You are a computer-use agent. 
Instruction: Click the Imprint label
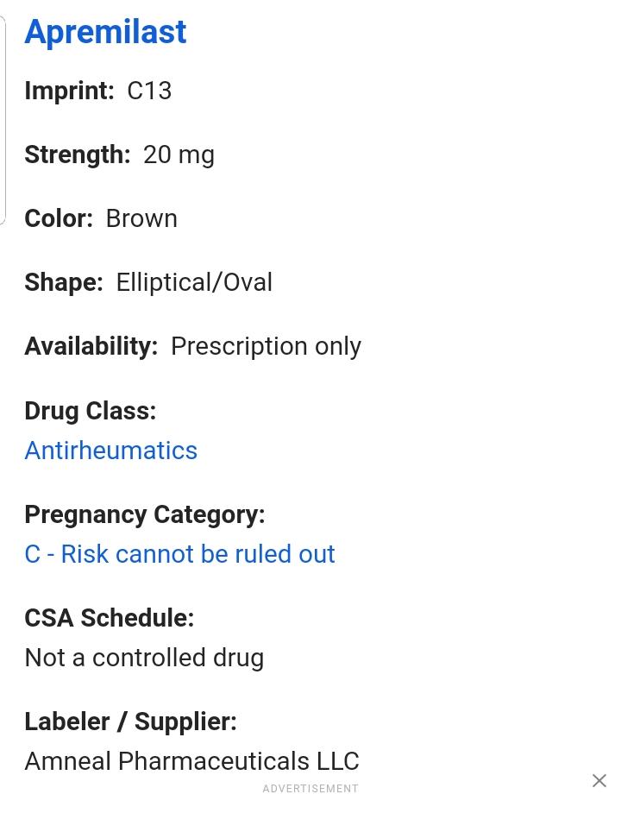tap(69, 91)
